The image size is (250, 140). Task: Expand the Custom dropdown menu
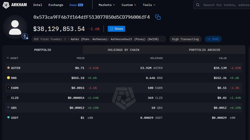(129, 5)
